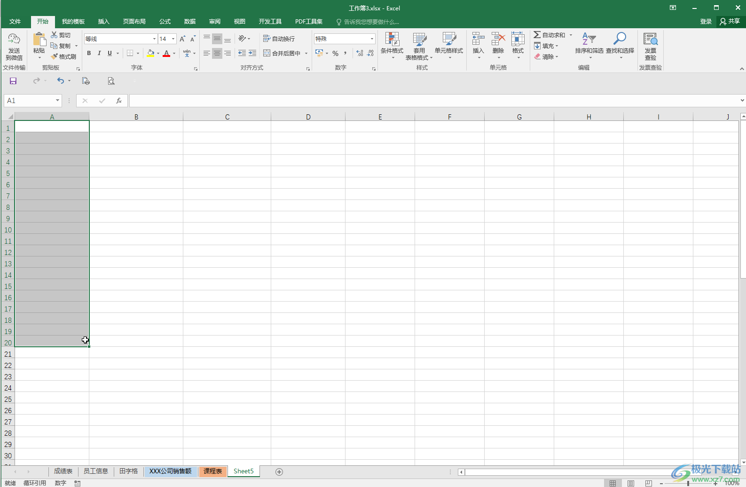Open Format as Table gallery
Image resolution: width=746 pixels, height=487 pixels.
pyautogui.click(x=419, y=46)
